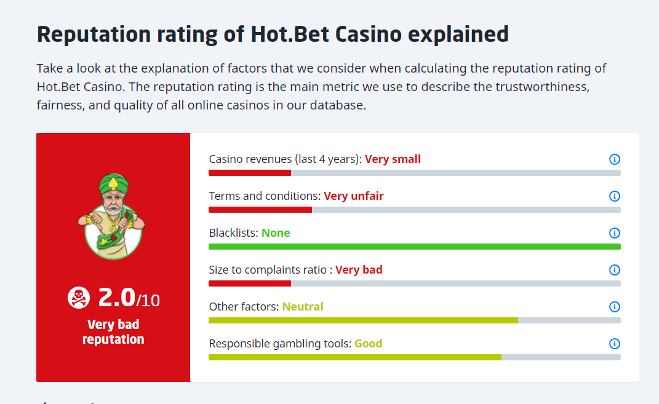Click the Casino revenues red progress bar
This screenshot has height=404, width=659.
coord(414,173)
